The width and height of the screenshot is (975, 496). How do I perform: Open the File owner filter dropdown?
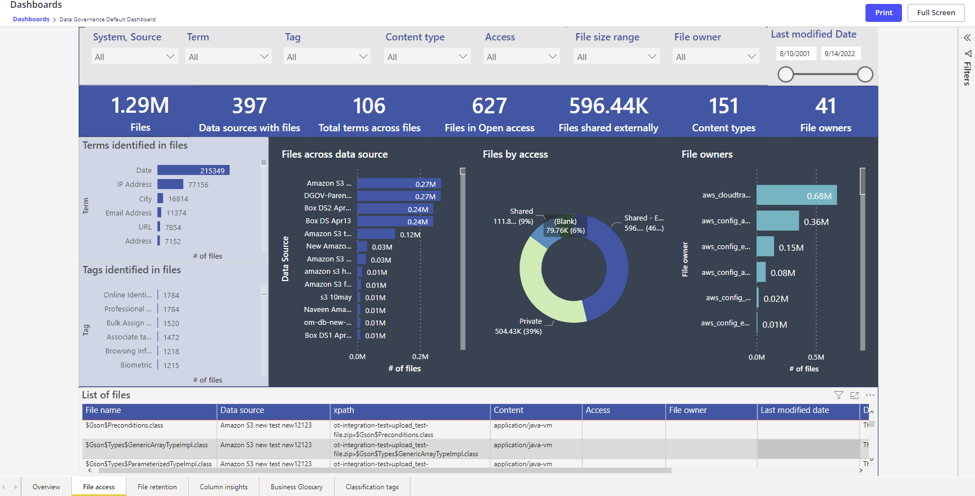pyautogui.click(x=716, y=57)
